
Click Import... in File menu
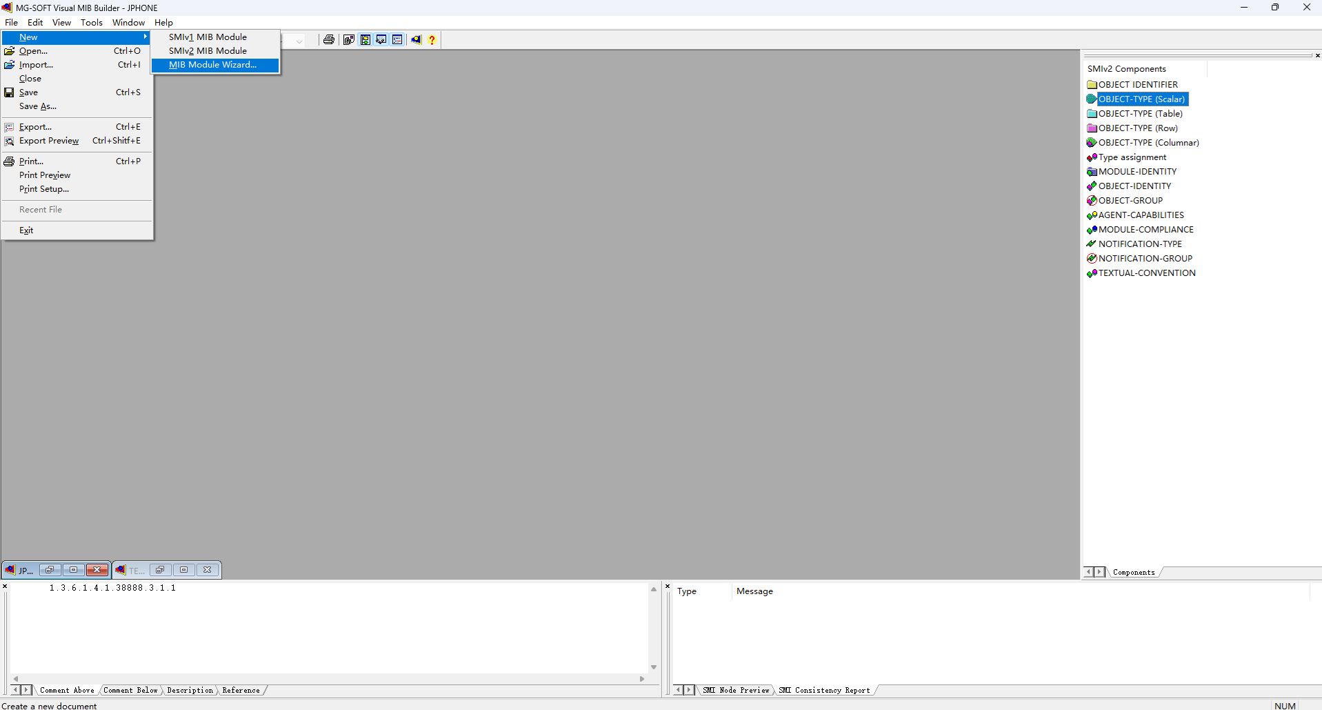pos(77,65)
